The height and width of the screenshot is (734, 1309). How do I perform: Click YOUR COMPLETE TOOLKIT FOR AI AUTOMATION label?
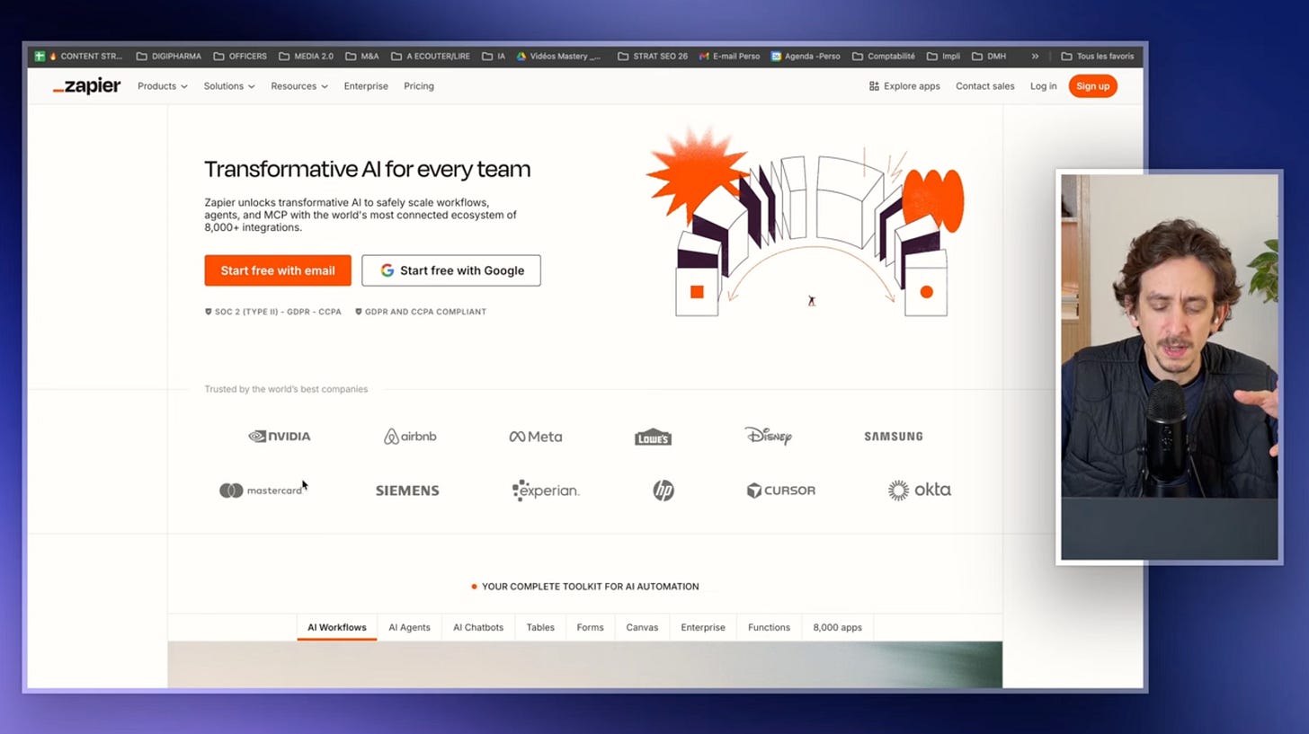585,587
